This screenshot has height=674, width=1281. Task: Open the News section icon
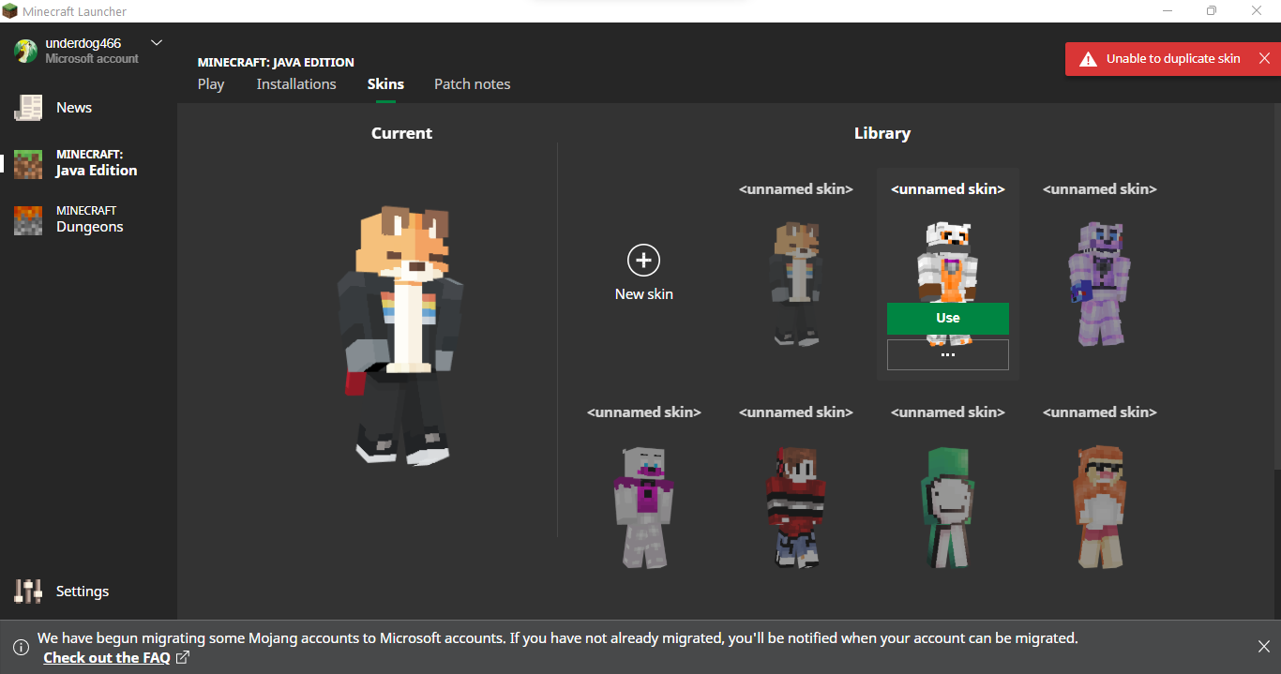[x=28, y=108]
